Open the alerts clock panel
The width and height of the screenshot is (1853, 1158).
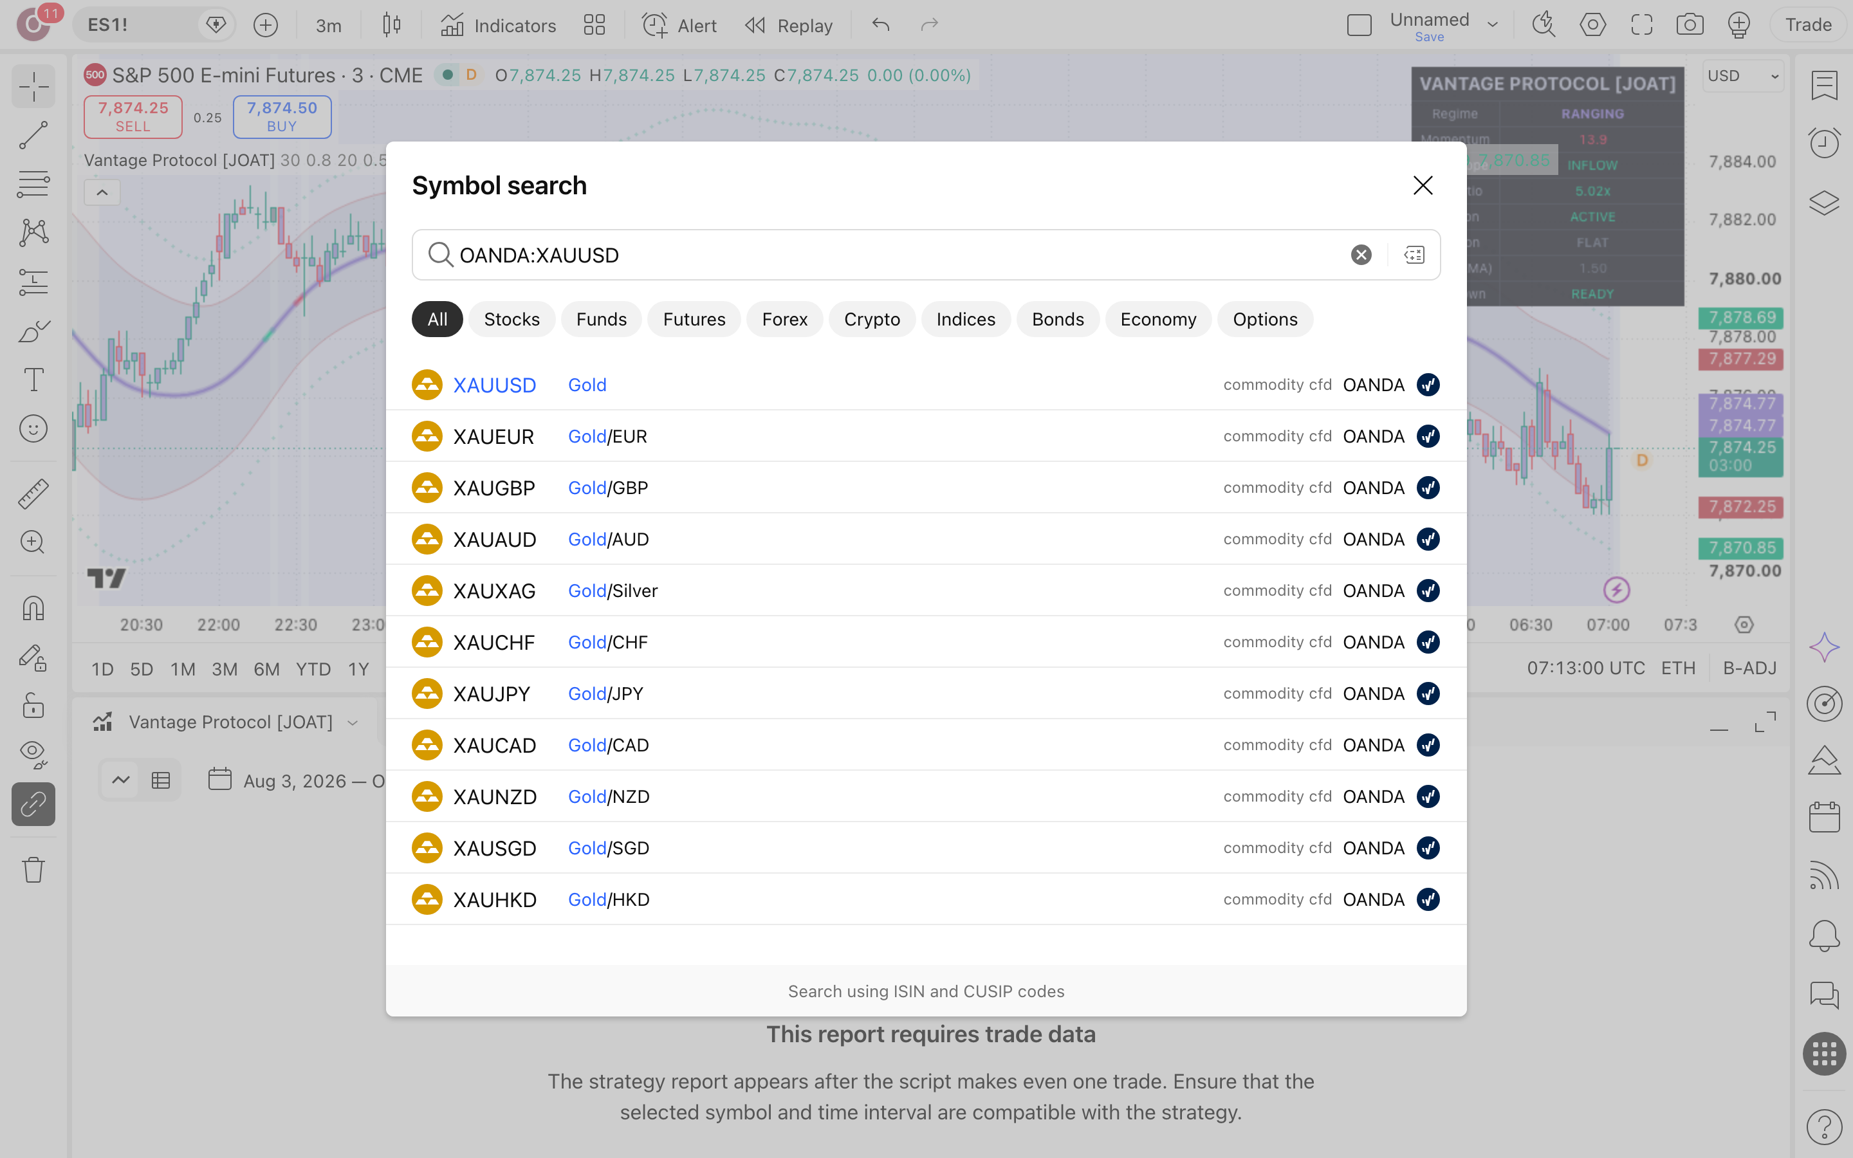point(1824,143)
